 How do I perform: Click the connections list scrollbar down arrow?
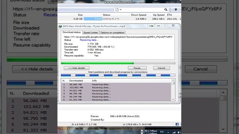pos(173,99)
